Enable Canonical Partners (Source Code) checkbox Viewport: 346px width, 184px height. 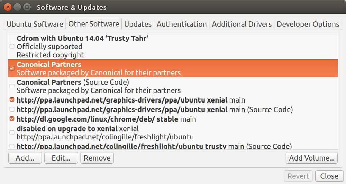tap(12, 86)
